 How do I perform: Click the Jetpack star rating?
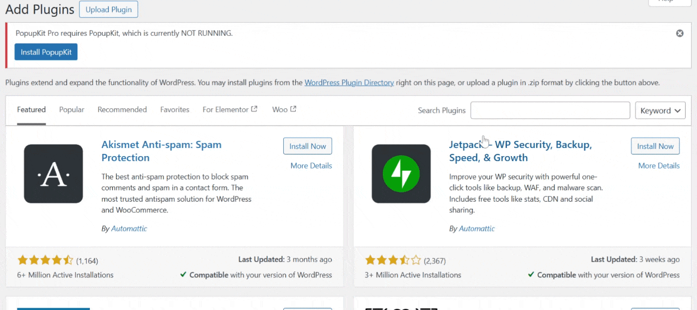click(393, 261)
